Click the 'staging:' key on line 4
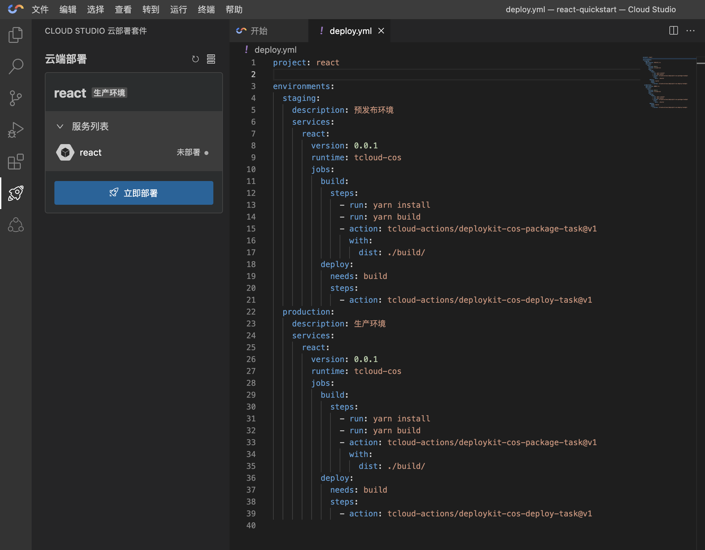Image resolution: width=705 pixels, height=550 pixels. coord(301,98)
